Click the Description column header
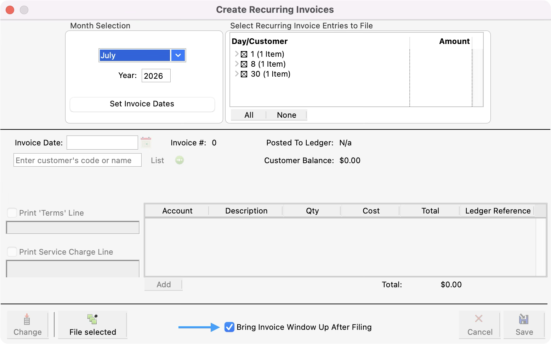 (x=246, y=211)
